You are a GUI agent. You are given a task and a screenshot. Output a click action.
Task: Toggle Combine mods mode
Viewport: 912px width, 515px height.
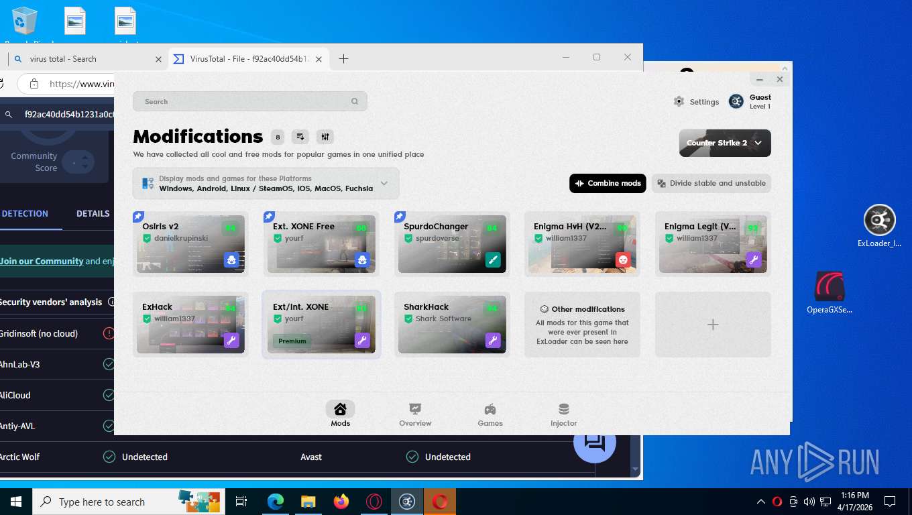coord(608,183)
